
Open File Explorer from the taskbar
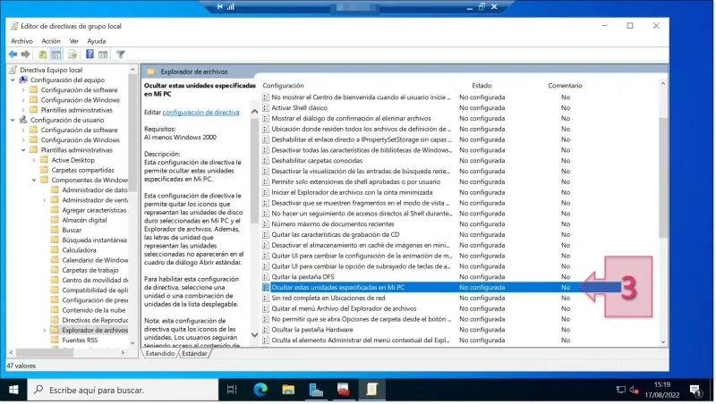pos(288,390)
